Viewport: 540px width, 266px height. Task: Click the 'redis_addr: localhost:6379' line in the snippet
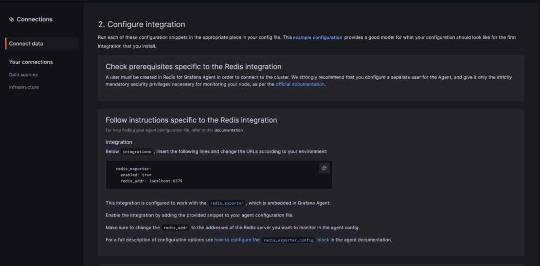[x=151, y=181]
